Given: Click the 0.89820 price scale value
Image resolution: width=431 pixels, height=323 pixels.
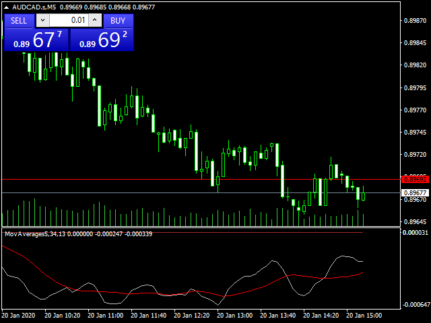Looking at the screenshot, I should pyautogui.click(x=415, y=65).
